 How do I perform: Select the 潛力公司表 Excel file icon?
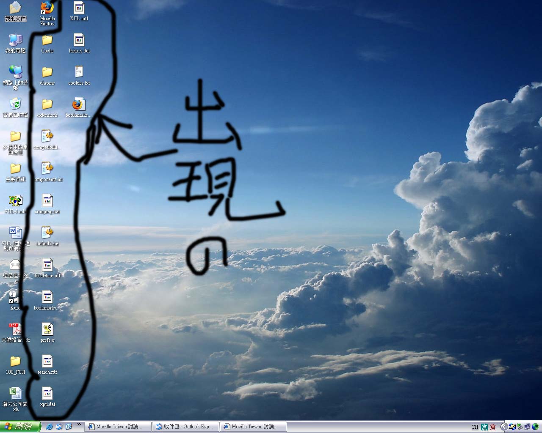click(x=15, y=399)
